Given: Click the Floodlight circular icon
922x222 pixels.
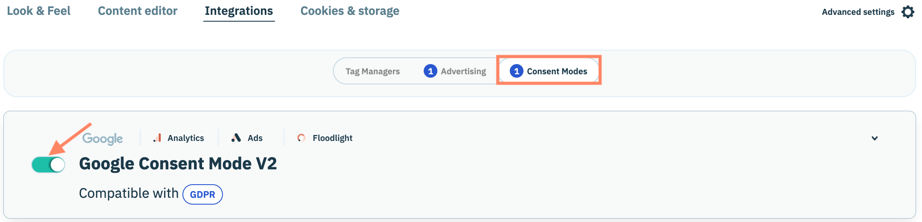Looking at the screenshot, I should (x=301, y=138).
